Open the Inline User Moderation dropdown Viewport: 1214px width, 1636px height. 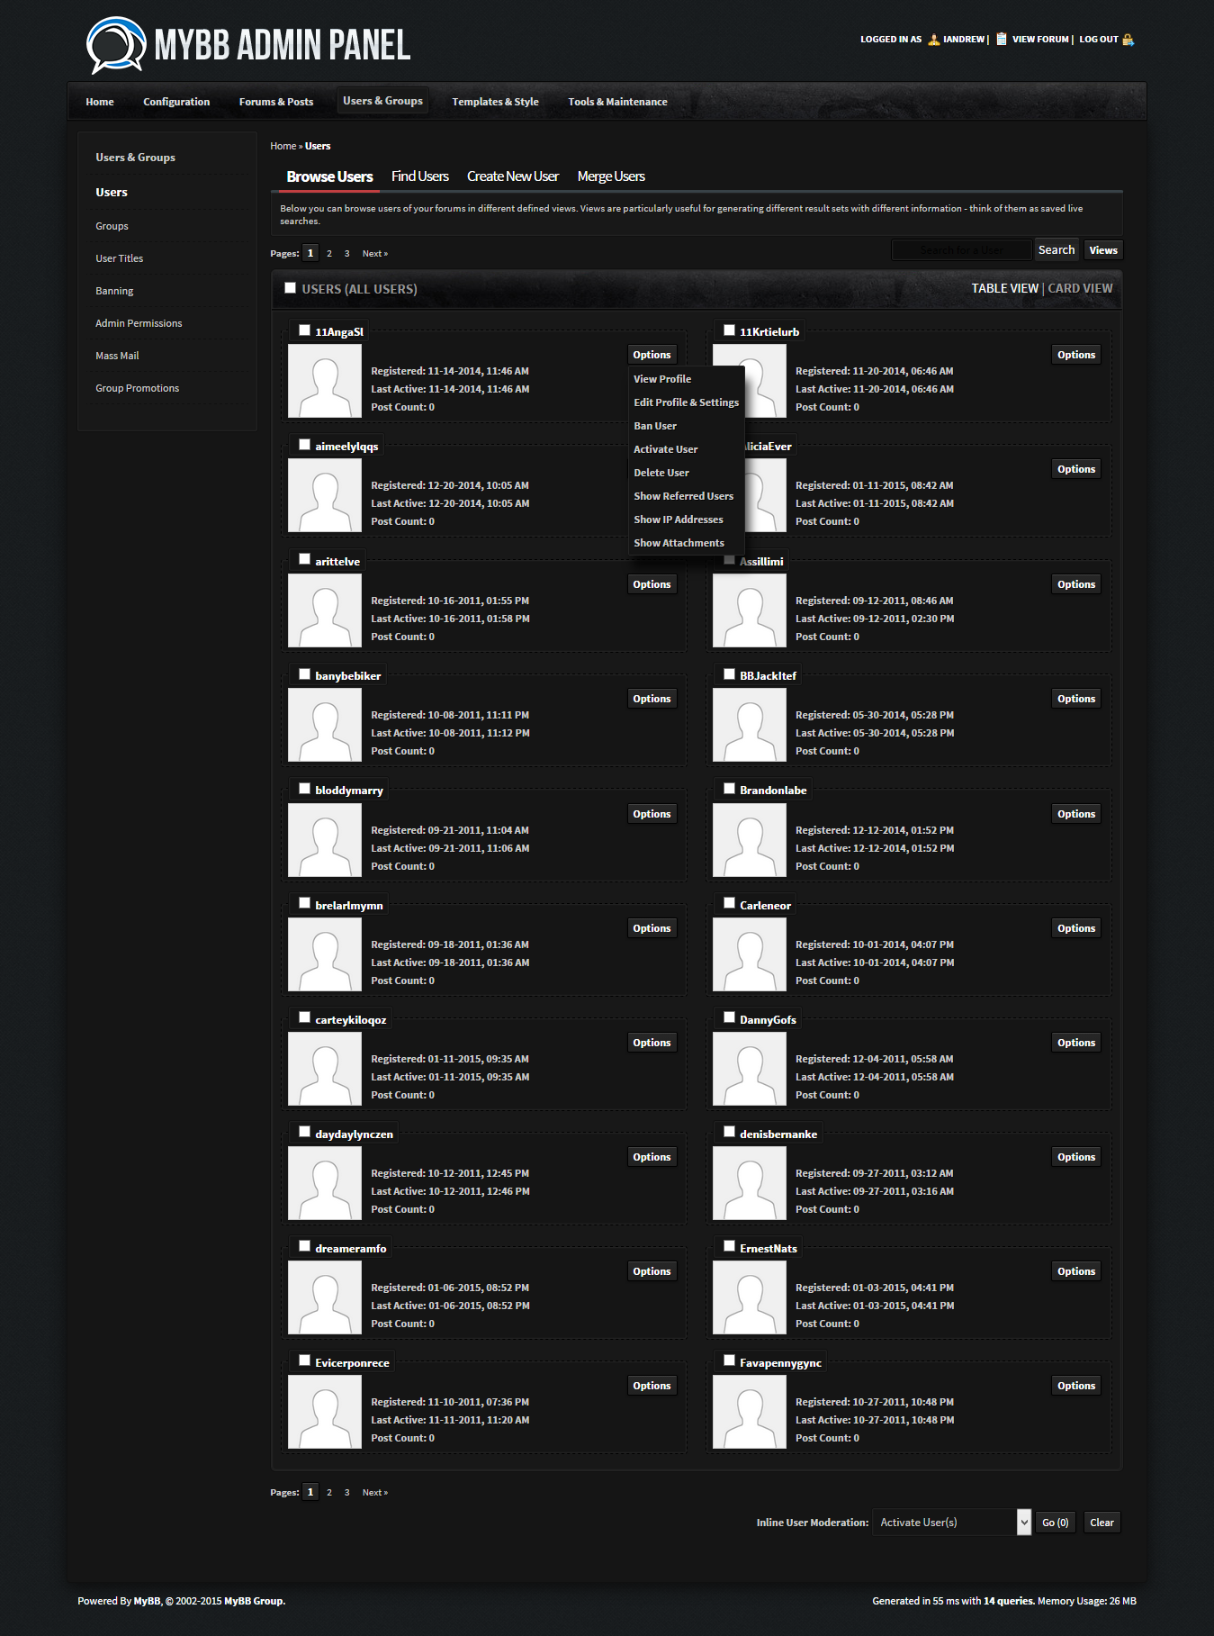[951, 1523]
